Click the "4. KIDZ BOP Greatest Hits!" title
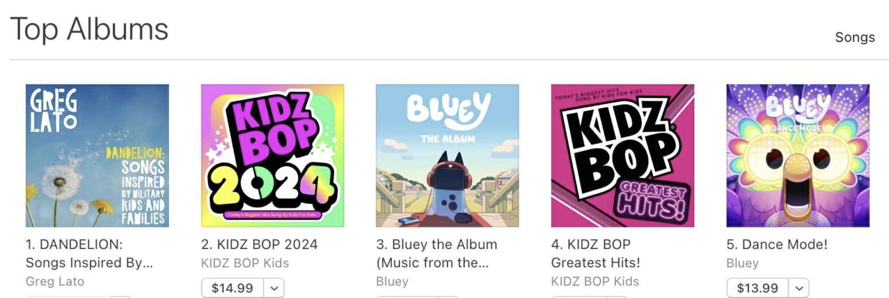Screen dimensions: 889x298 [x=595, y=253]
